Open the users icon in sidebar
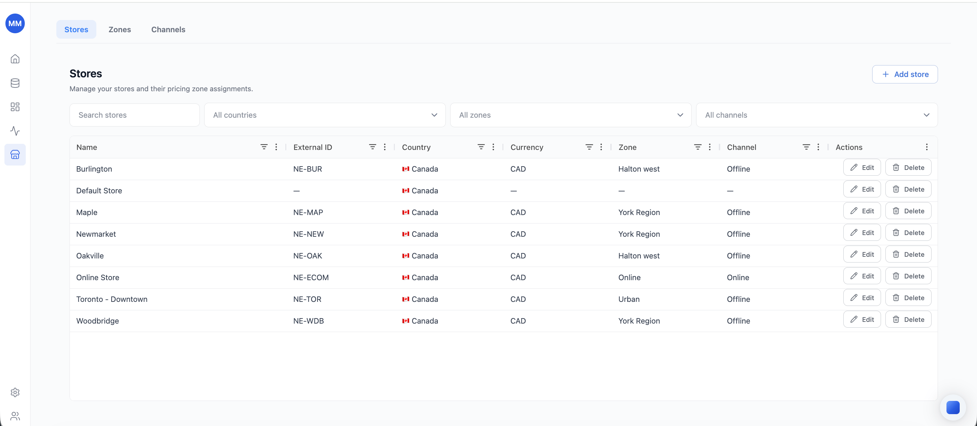Screen dimensions: 977x426 (15, 416)
